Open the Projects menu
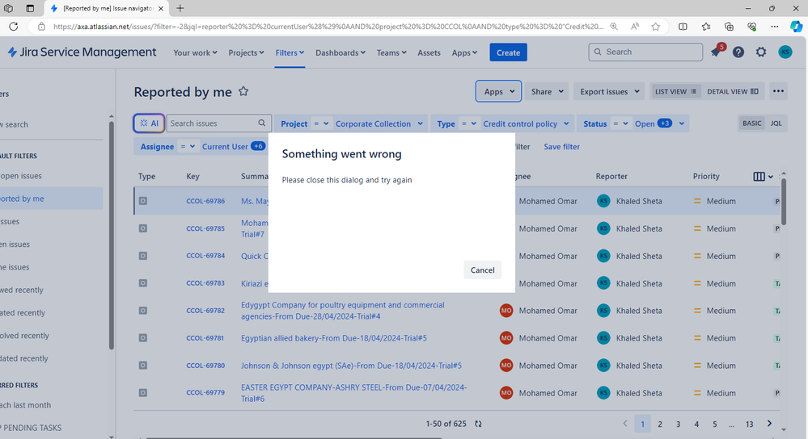Image resolution: width=808 pixels, height=439 pixels. pyautogui.click(x=246, y=52)
